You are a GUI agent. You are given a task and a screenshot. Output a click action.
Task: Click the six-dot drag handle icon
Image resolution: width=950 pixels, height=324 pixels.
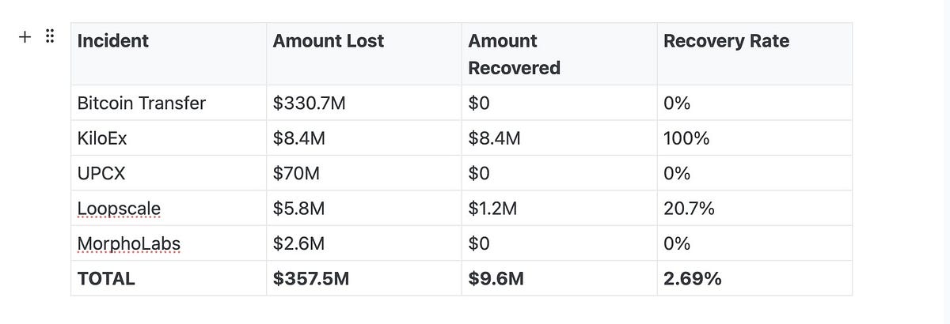(x=49, y=37)
